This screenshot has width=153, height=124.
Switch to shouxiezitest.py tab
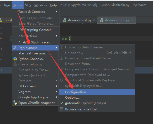[x=79, y=20]
